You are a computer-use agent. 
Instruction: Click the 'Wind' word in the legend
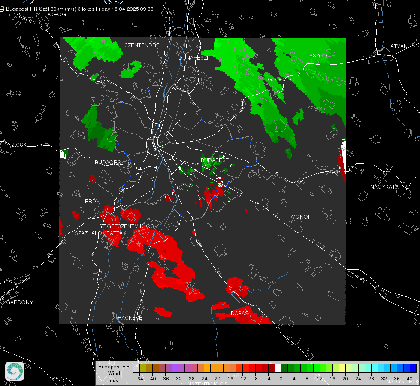click(114, 374)
